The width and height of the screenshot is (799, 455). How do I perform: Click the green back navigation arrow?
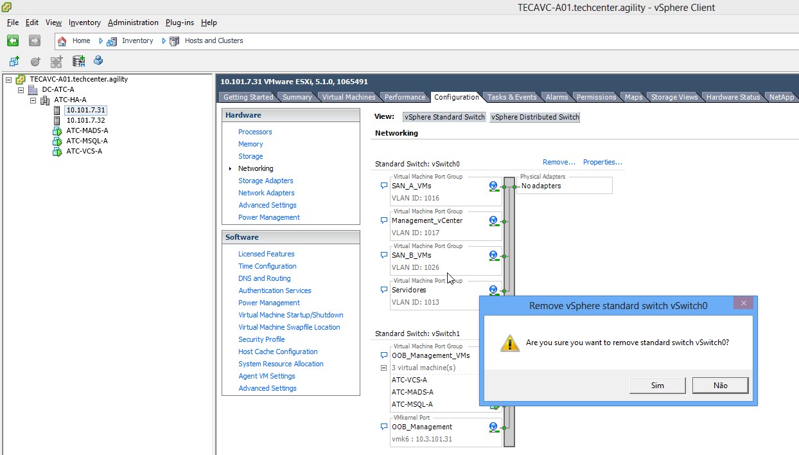pyautogui.click(x=13, y=40)
